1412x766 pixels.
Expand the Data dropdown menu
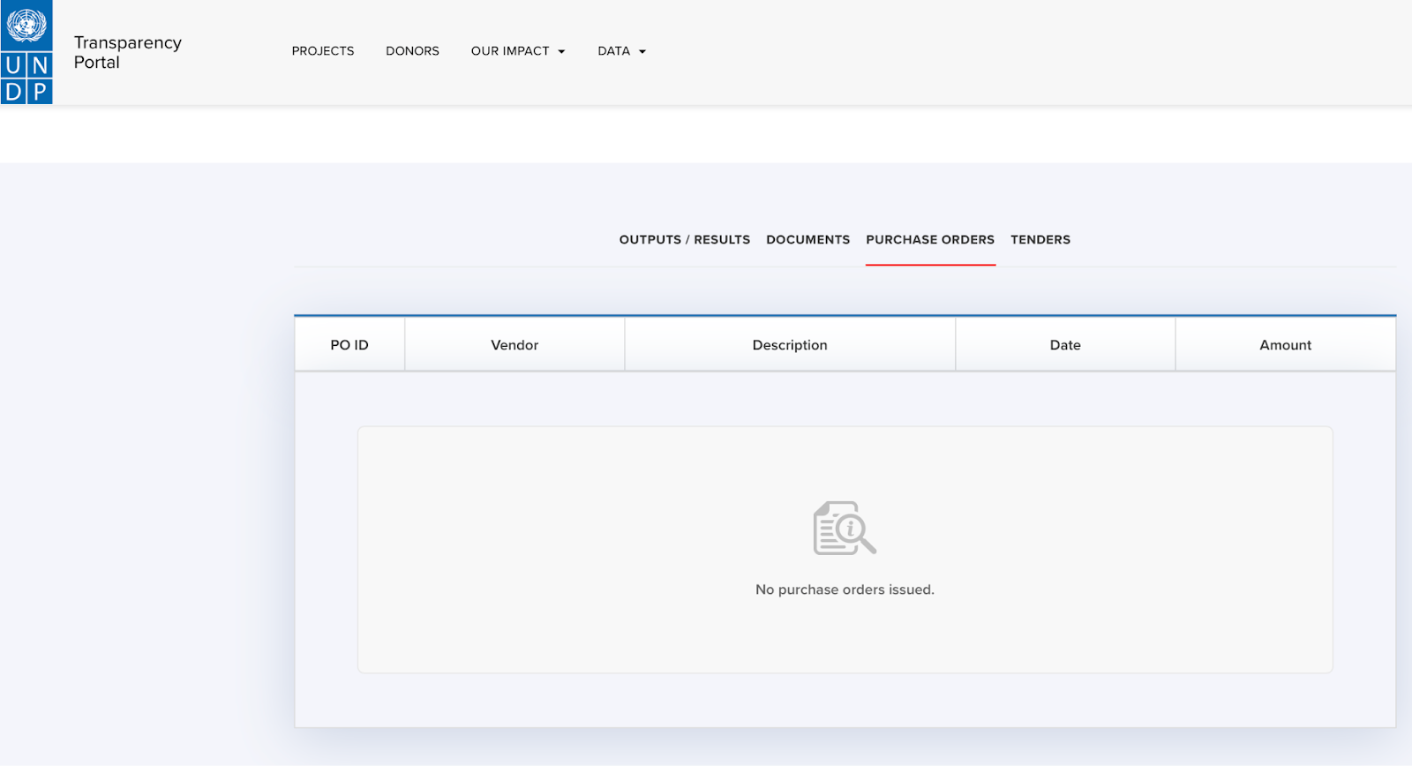pos(621,51)
